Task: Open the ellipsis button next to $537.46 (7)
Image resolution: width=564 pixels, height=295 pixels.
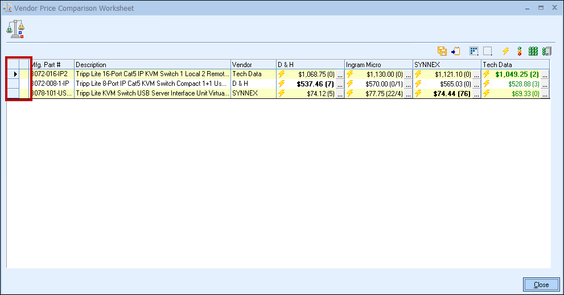Action: pos(340,84)
